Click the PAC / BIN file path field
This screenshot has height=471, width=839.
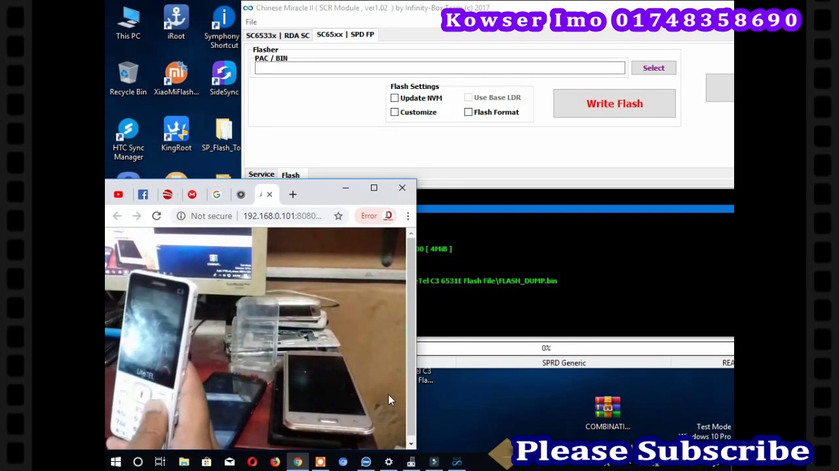(440, 68)
